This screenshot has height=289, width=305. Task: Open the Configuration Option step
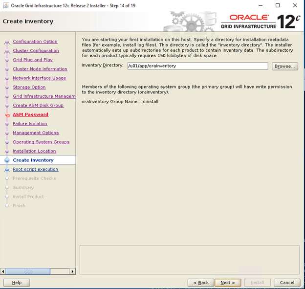coord(35,42)
